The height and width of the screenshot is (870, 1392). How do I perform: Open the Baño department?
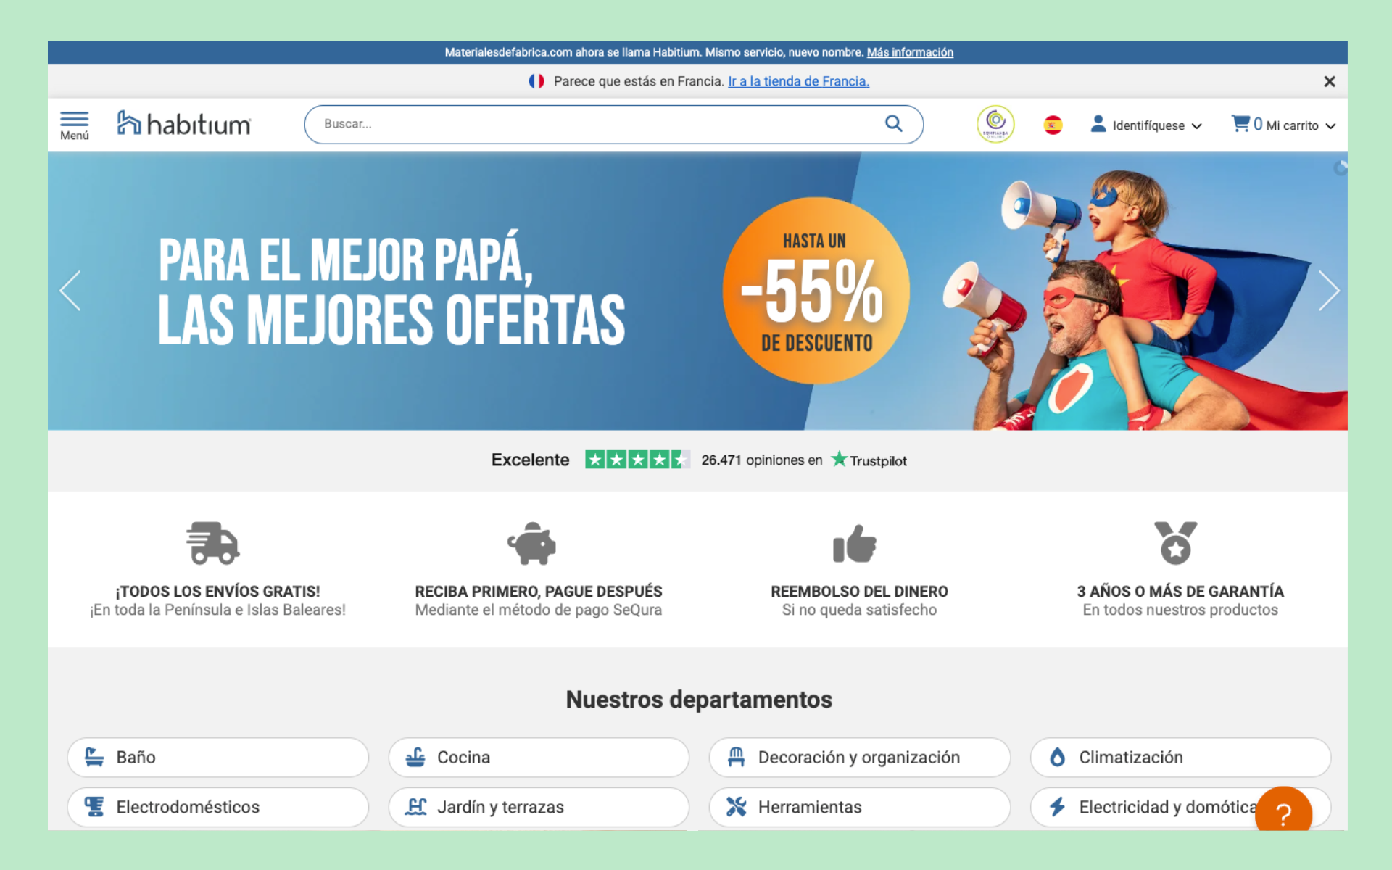217,758
